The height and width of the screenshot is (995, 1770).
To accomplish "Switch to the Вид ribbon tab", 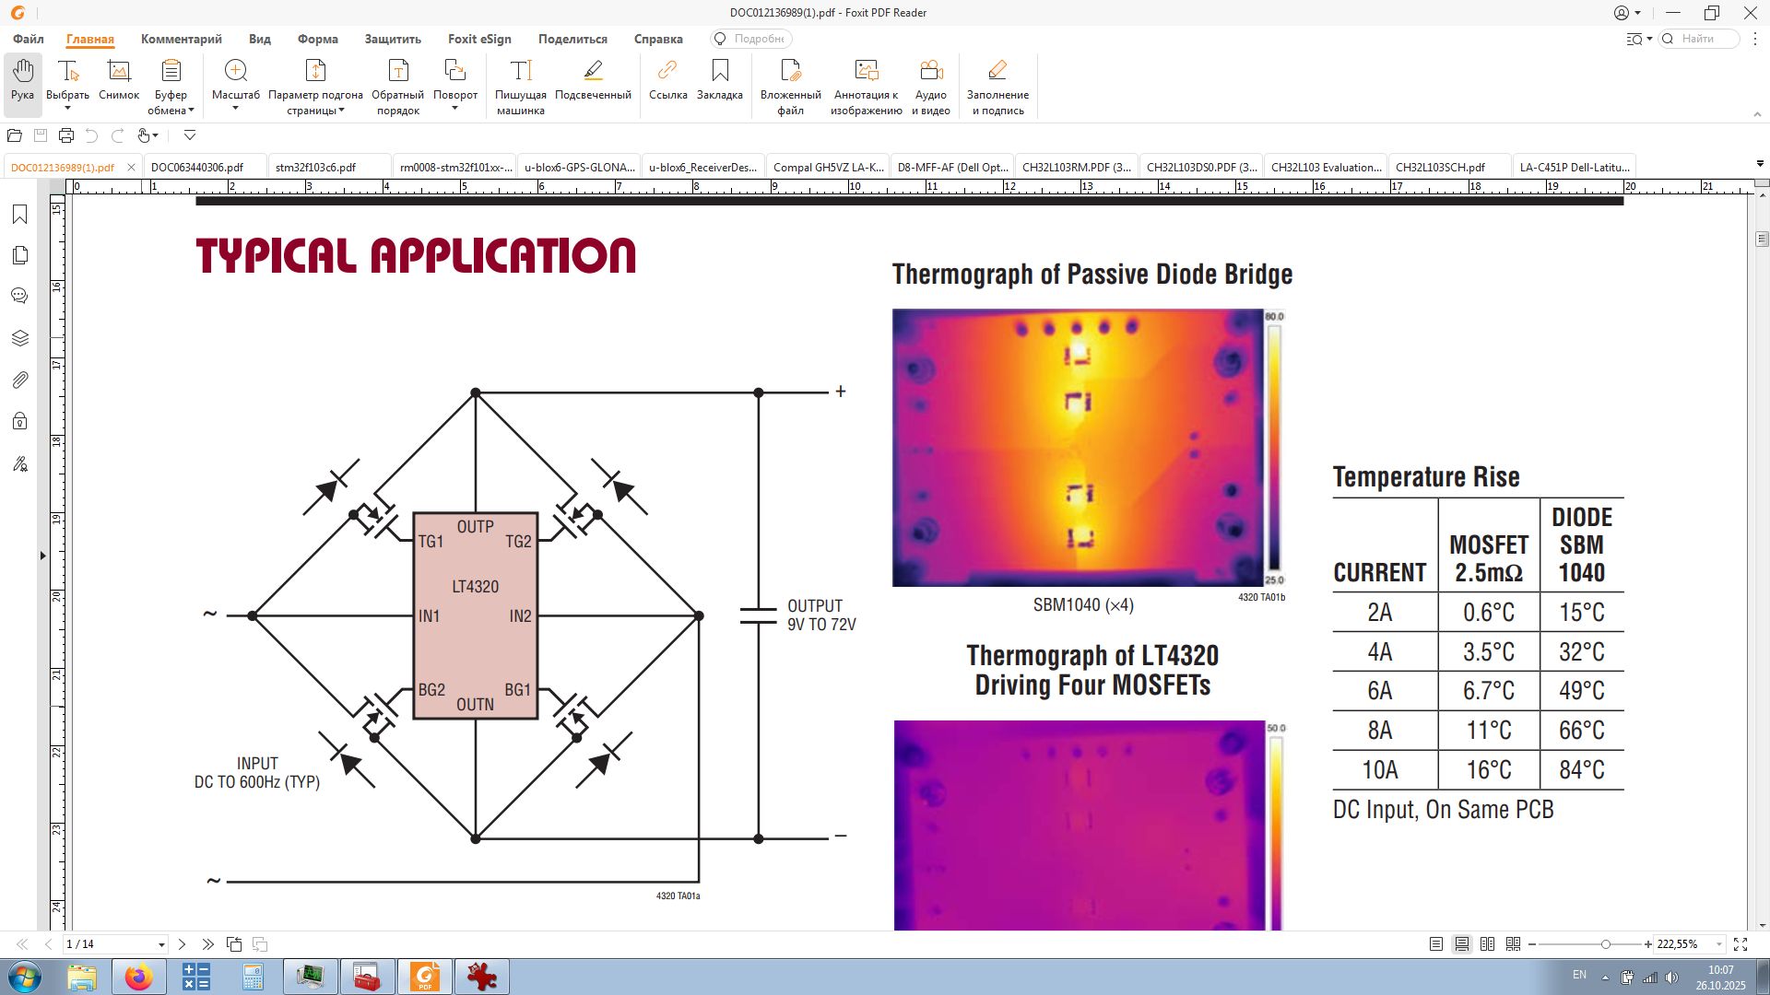I will pyautogui.click(x=260, y=39).
